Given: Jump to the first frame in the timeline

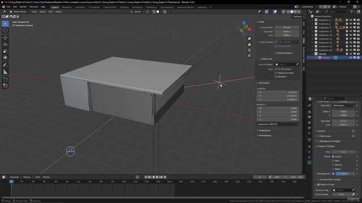Looking at the screenshot, I should pyautogui.click(x=146, y=177).
